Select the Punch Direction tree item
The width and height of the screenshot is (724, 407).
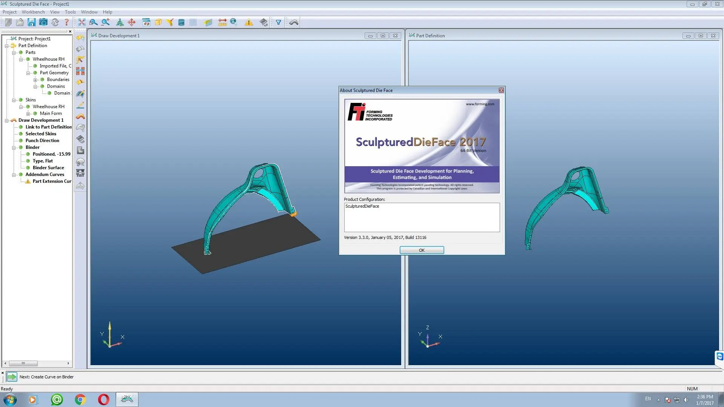click(42, 141)
